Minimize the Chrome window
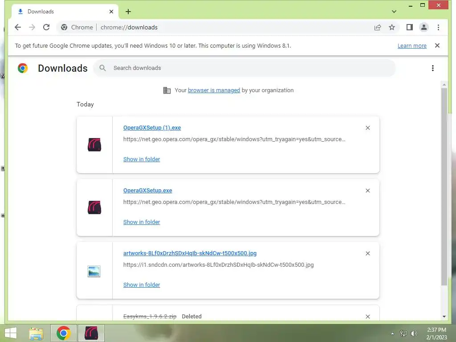Viewport: 456px width, 342px height. point(410,5)
